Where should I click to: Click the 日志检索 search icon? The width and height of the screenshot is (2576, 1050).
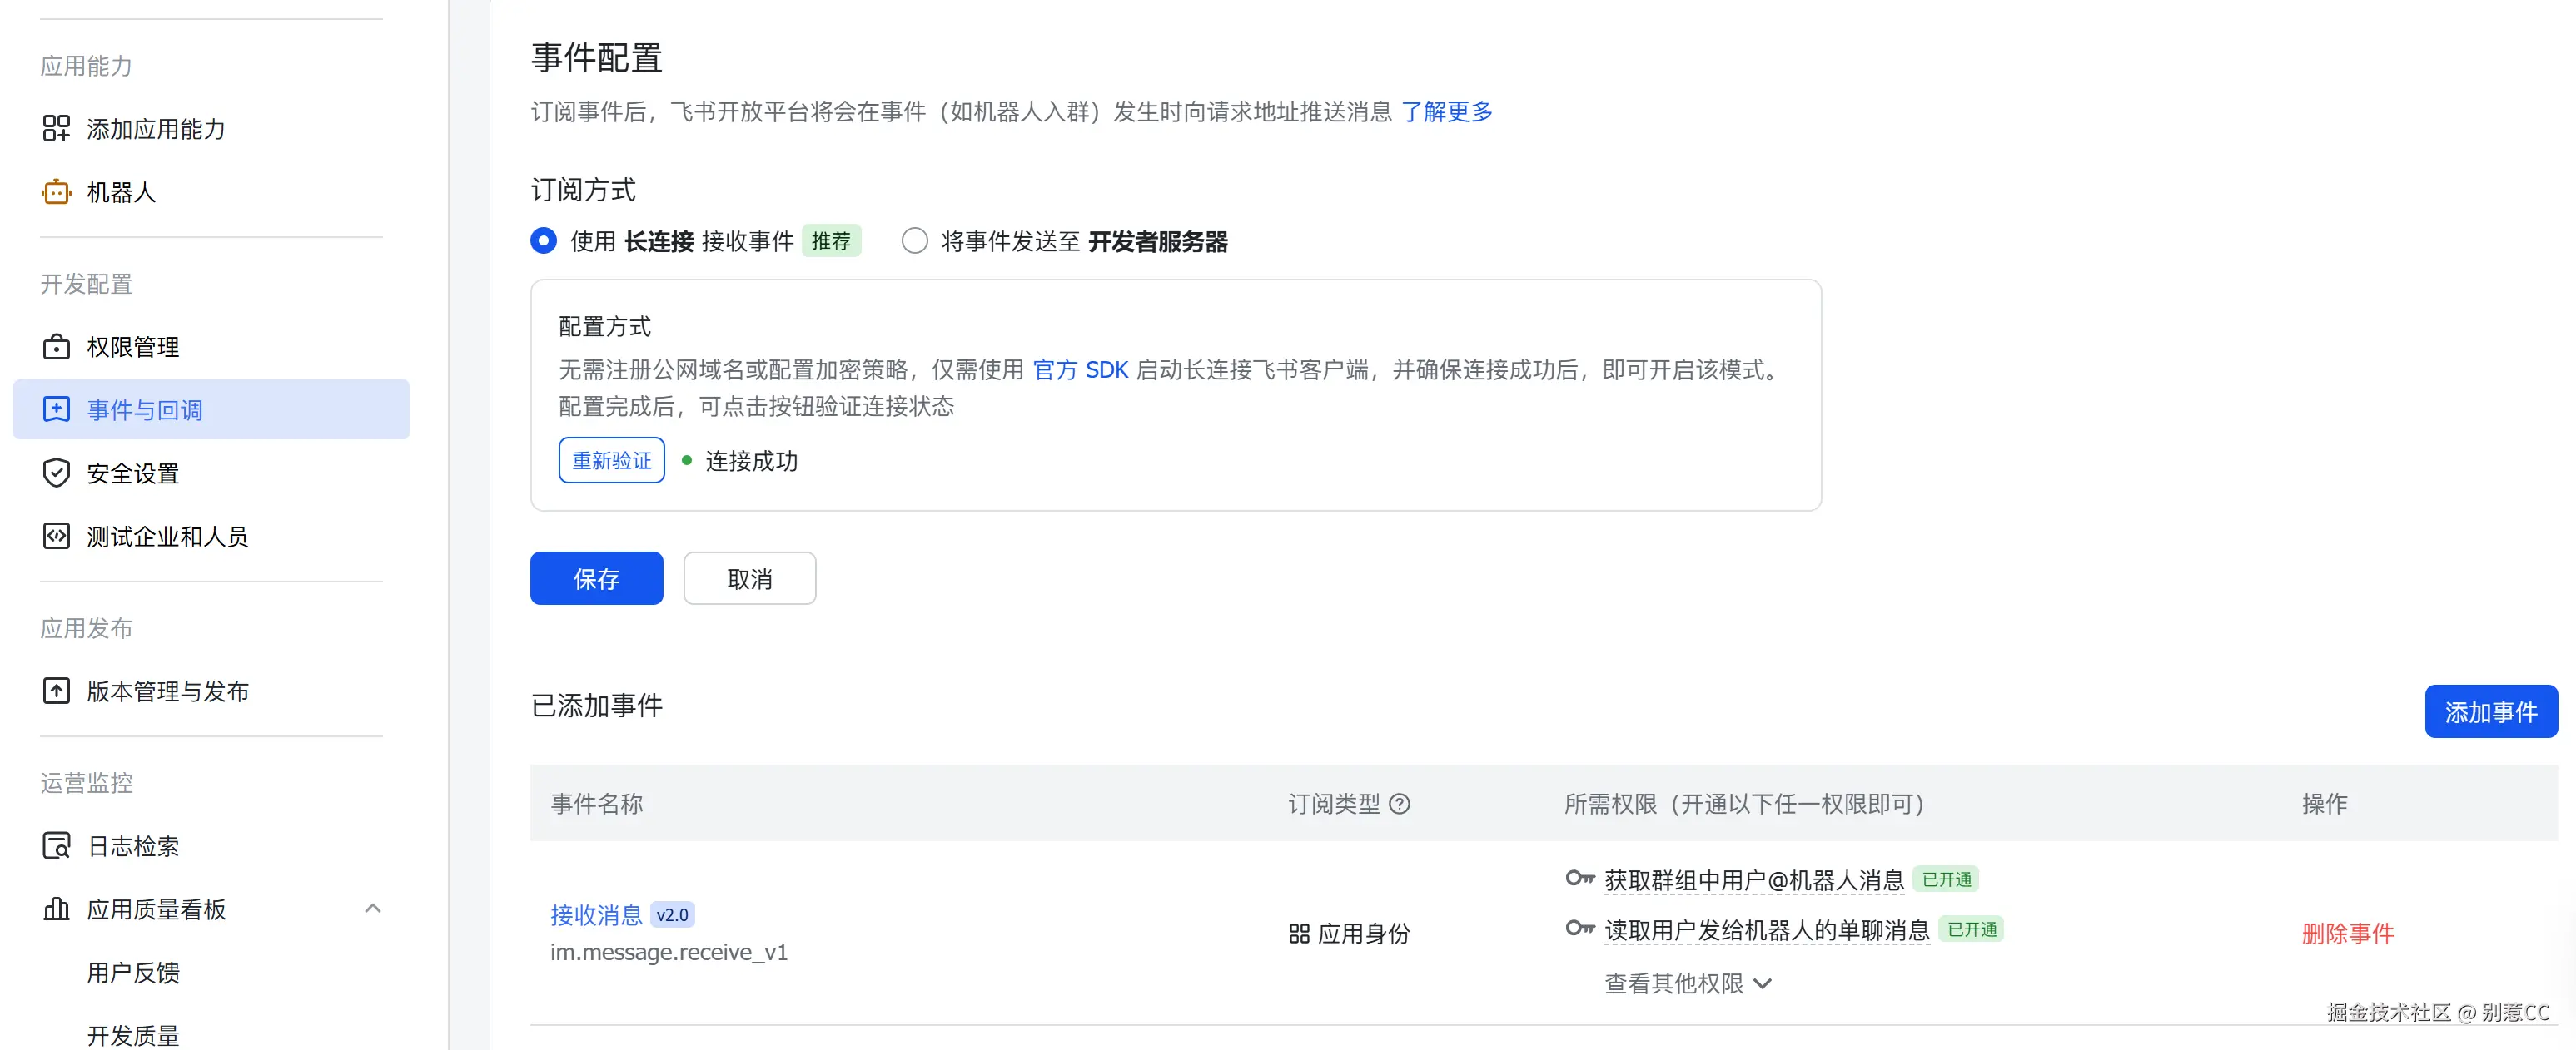point(56,845)
